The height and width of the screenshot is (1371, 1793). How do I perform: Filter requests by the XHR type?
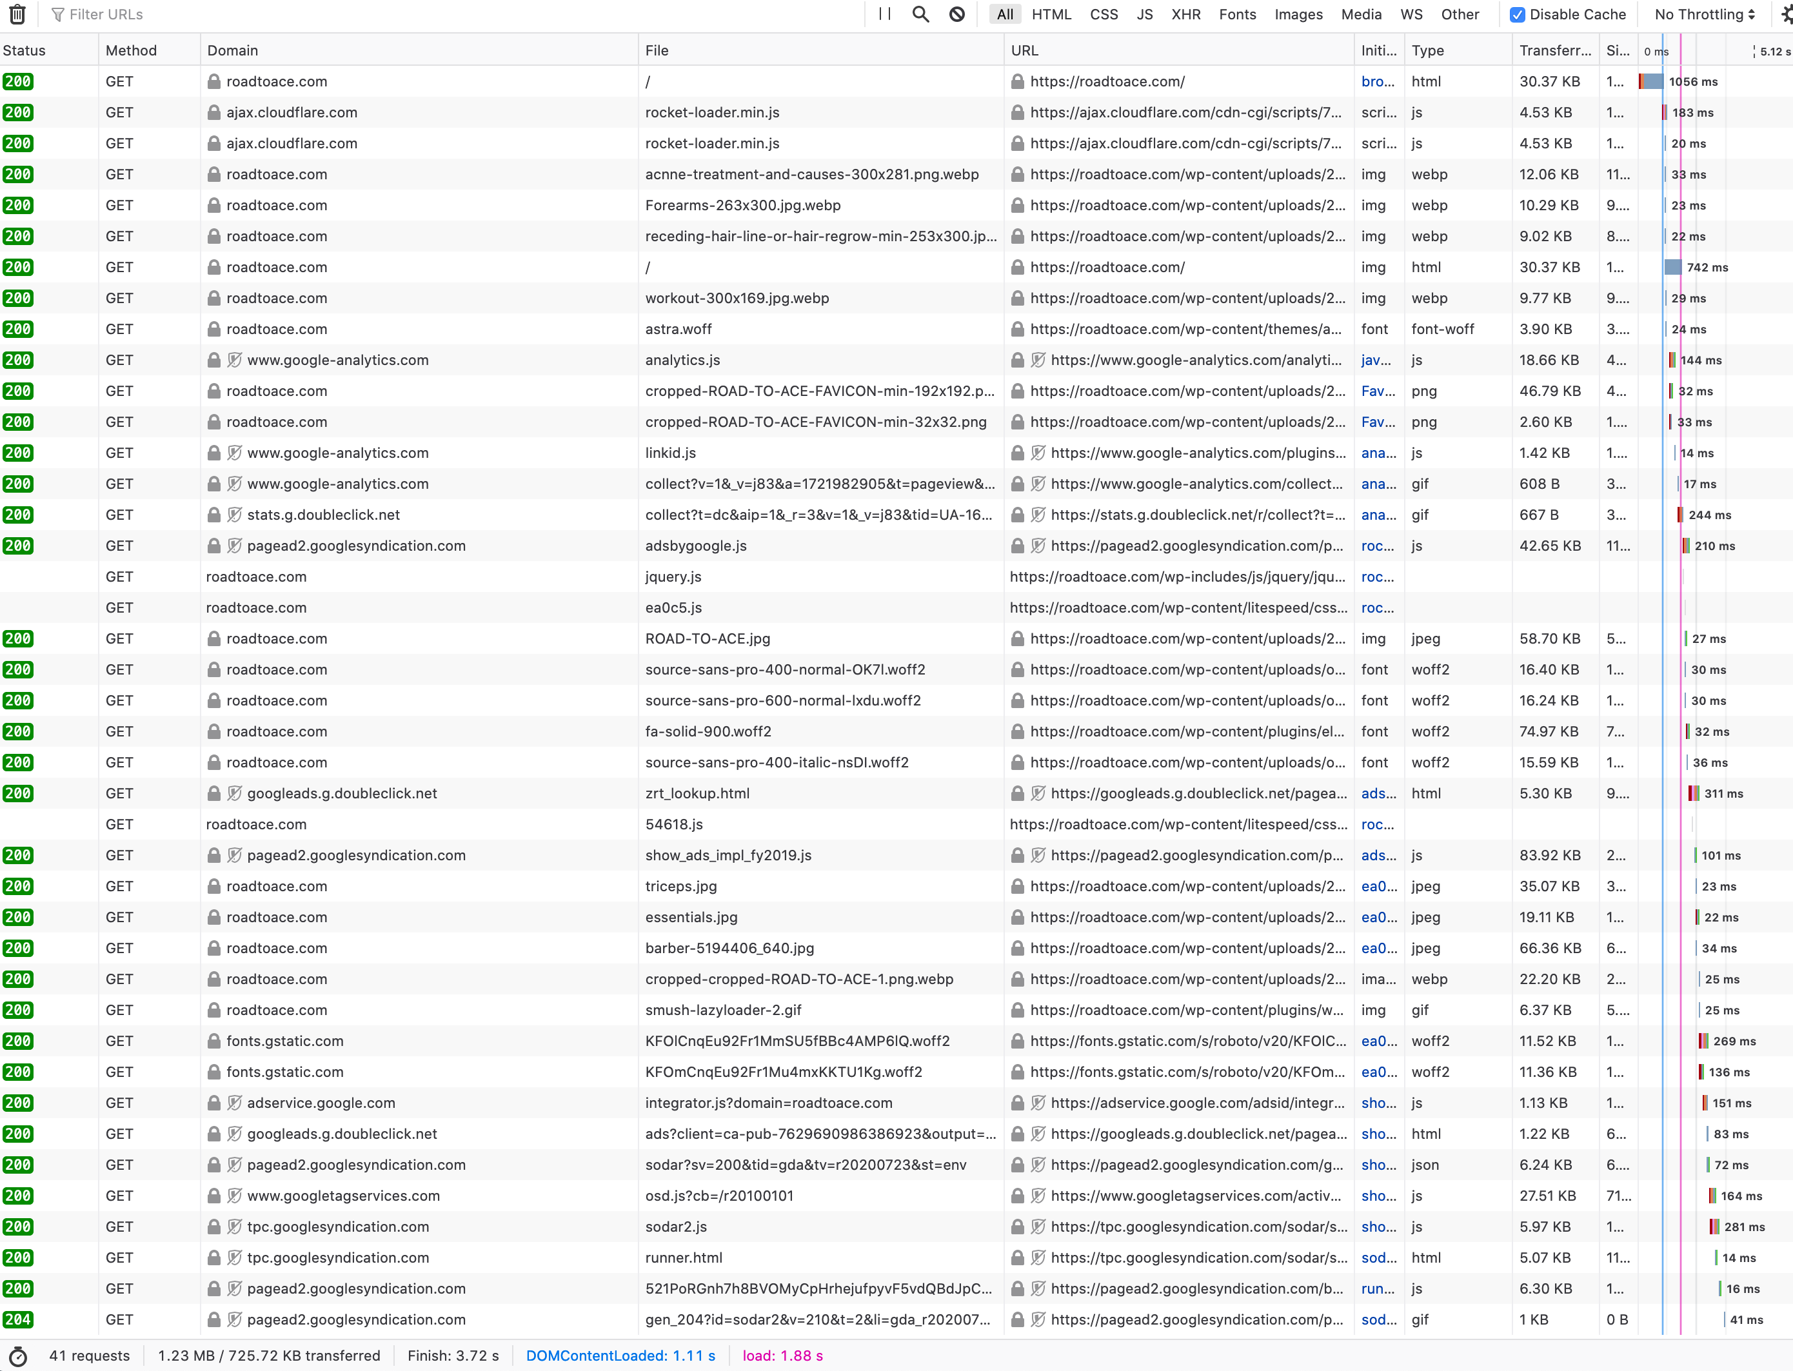[x=1186, y=15]
